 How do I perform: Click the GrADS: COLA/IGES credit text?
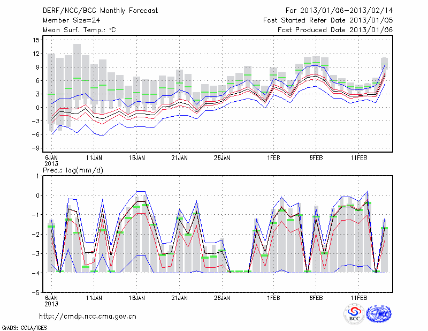pos(24,327)
